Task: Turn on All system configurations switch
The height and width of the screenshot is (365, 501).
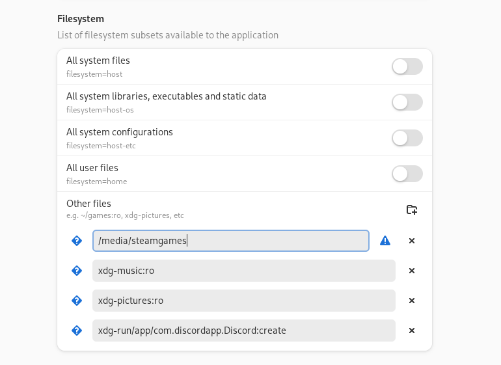Action: (x=407, y=138)
